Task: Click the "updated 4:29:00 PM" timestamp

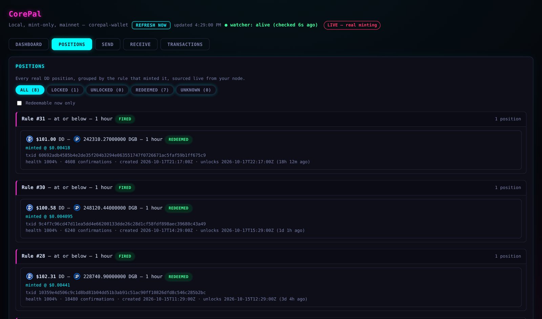Action: point(197,25)
